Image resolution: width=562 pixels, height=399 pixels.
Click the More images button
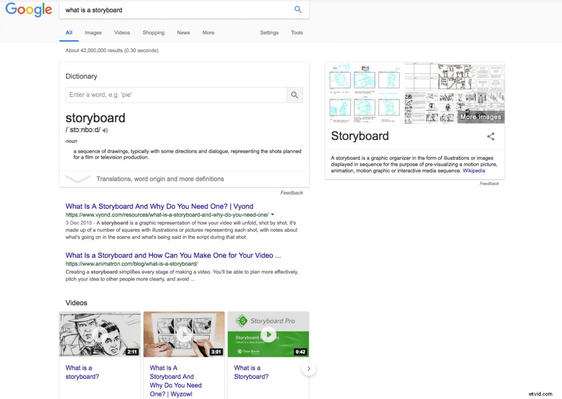click(x=480, y=116)
